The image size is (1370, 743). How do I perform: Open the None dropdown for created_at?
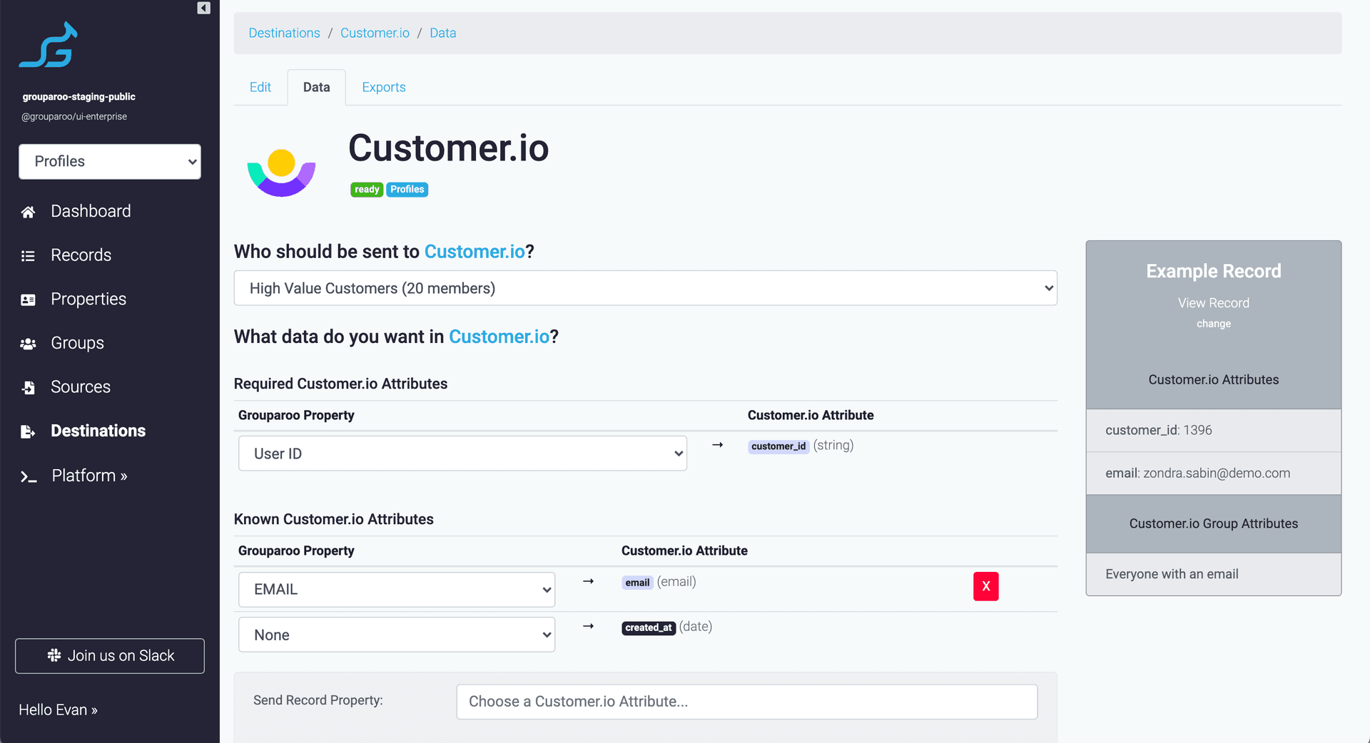(x=397, y=635)
